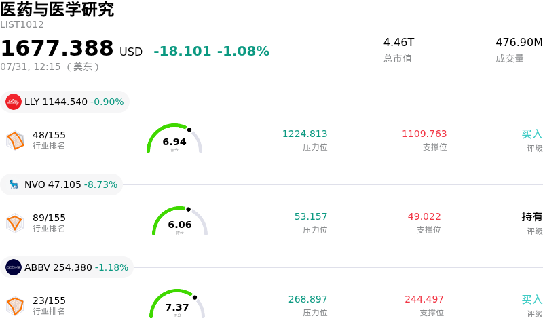Click the Novo Nordisk blue bull icon
The width and height of the screenshot is (543, 331).
(x=14, y=184)
